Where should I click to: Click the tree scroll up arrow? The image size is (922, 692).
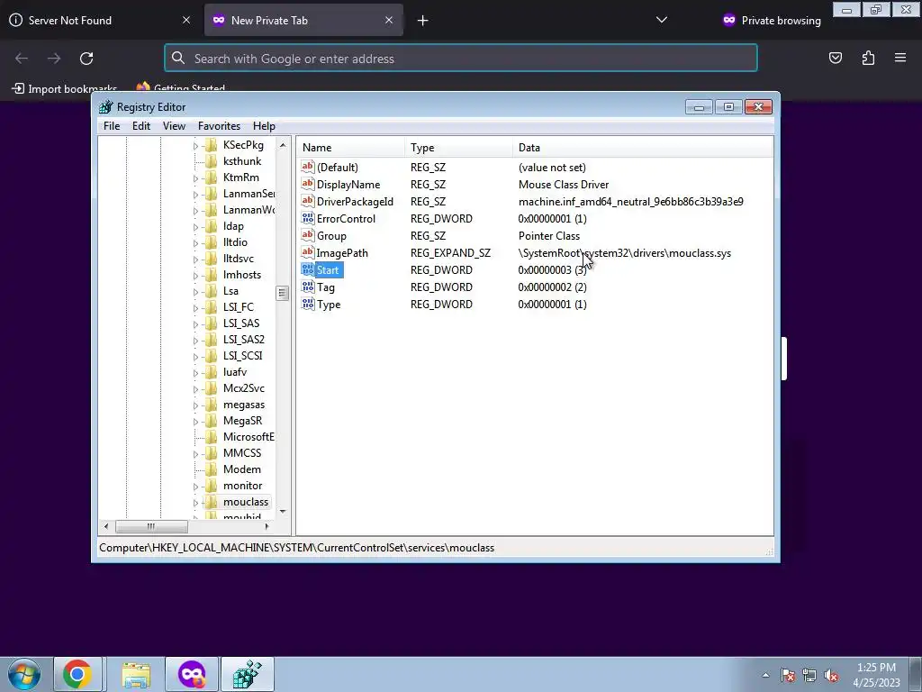point(282,145)
